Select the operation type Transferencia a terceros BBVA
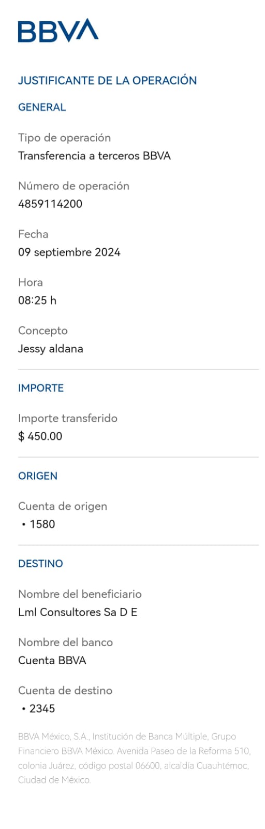The height and width of the screenshot is (829, 265). [x=94, y=156]
